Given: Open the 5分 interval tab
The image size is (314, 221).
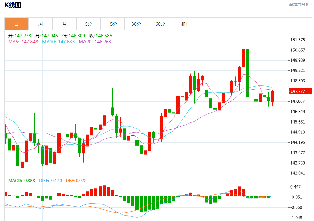Looking at the screenshot, I should point(88,24).
